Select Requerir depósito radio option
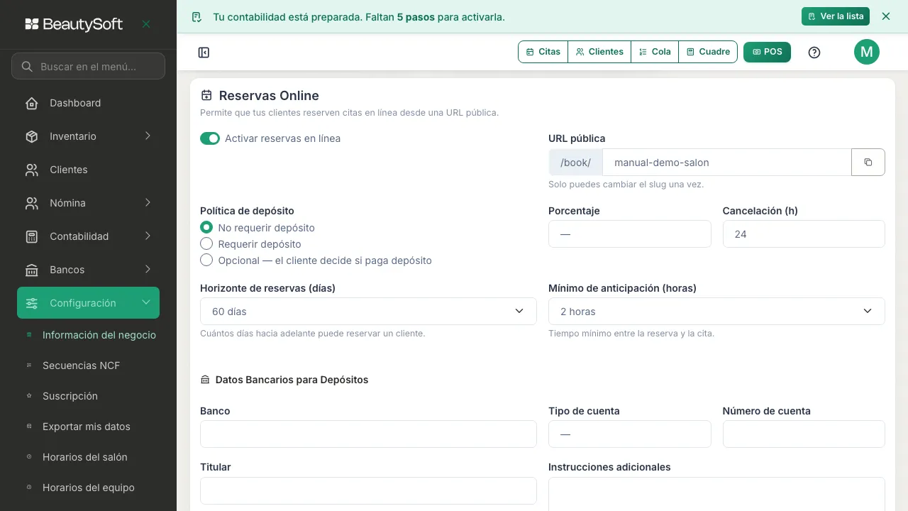 206,244
